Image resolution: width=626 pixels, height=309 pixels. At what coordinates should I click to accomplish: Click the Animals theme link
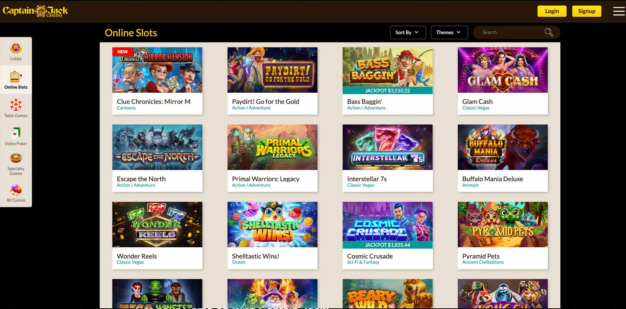coord(470,185)
